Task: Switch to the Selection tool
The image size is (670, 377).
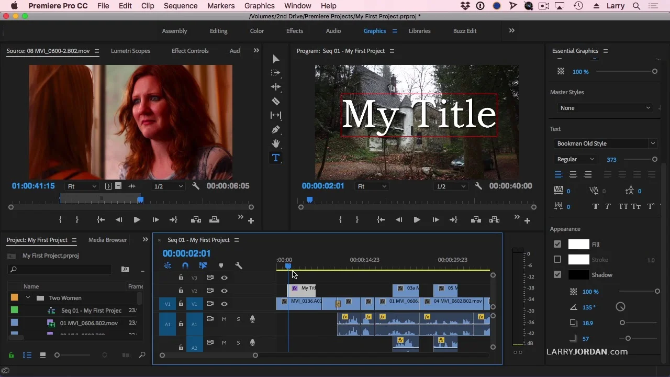Action: point(276,59)
